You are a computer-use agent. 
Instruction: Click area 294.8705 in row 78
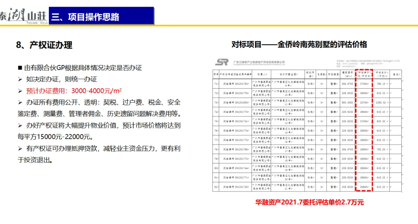[347, 149]
